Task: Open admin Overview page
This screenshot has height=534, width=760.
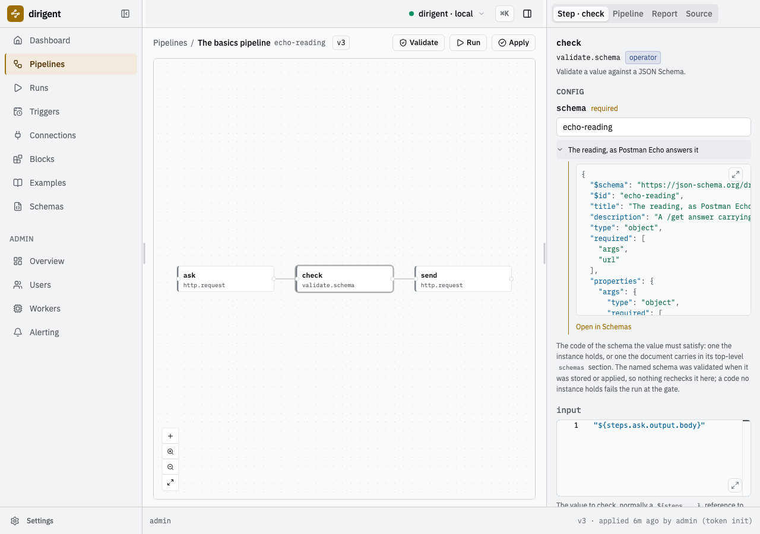Action: pyautogui.click(x=71, y=261)
